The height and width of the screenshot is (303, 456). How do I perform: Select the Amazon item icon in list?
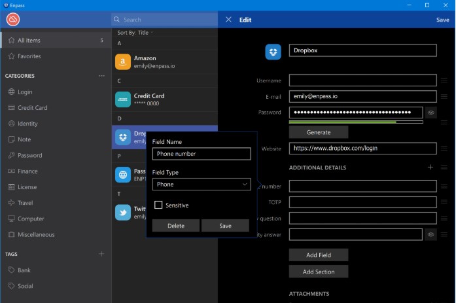(x=122, y=62)
